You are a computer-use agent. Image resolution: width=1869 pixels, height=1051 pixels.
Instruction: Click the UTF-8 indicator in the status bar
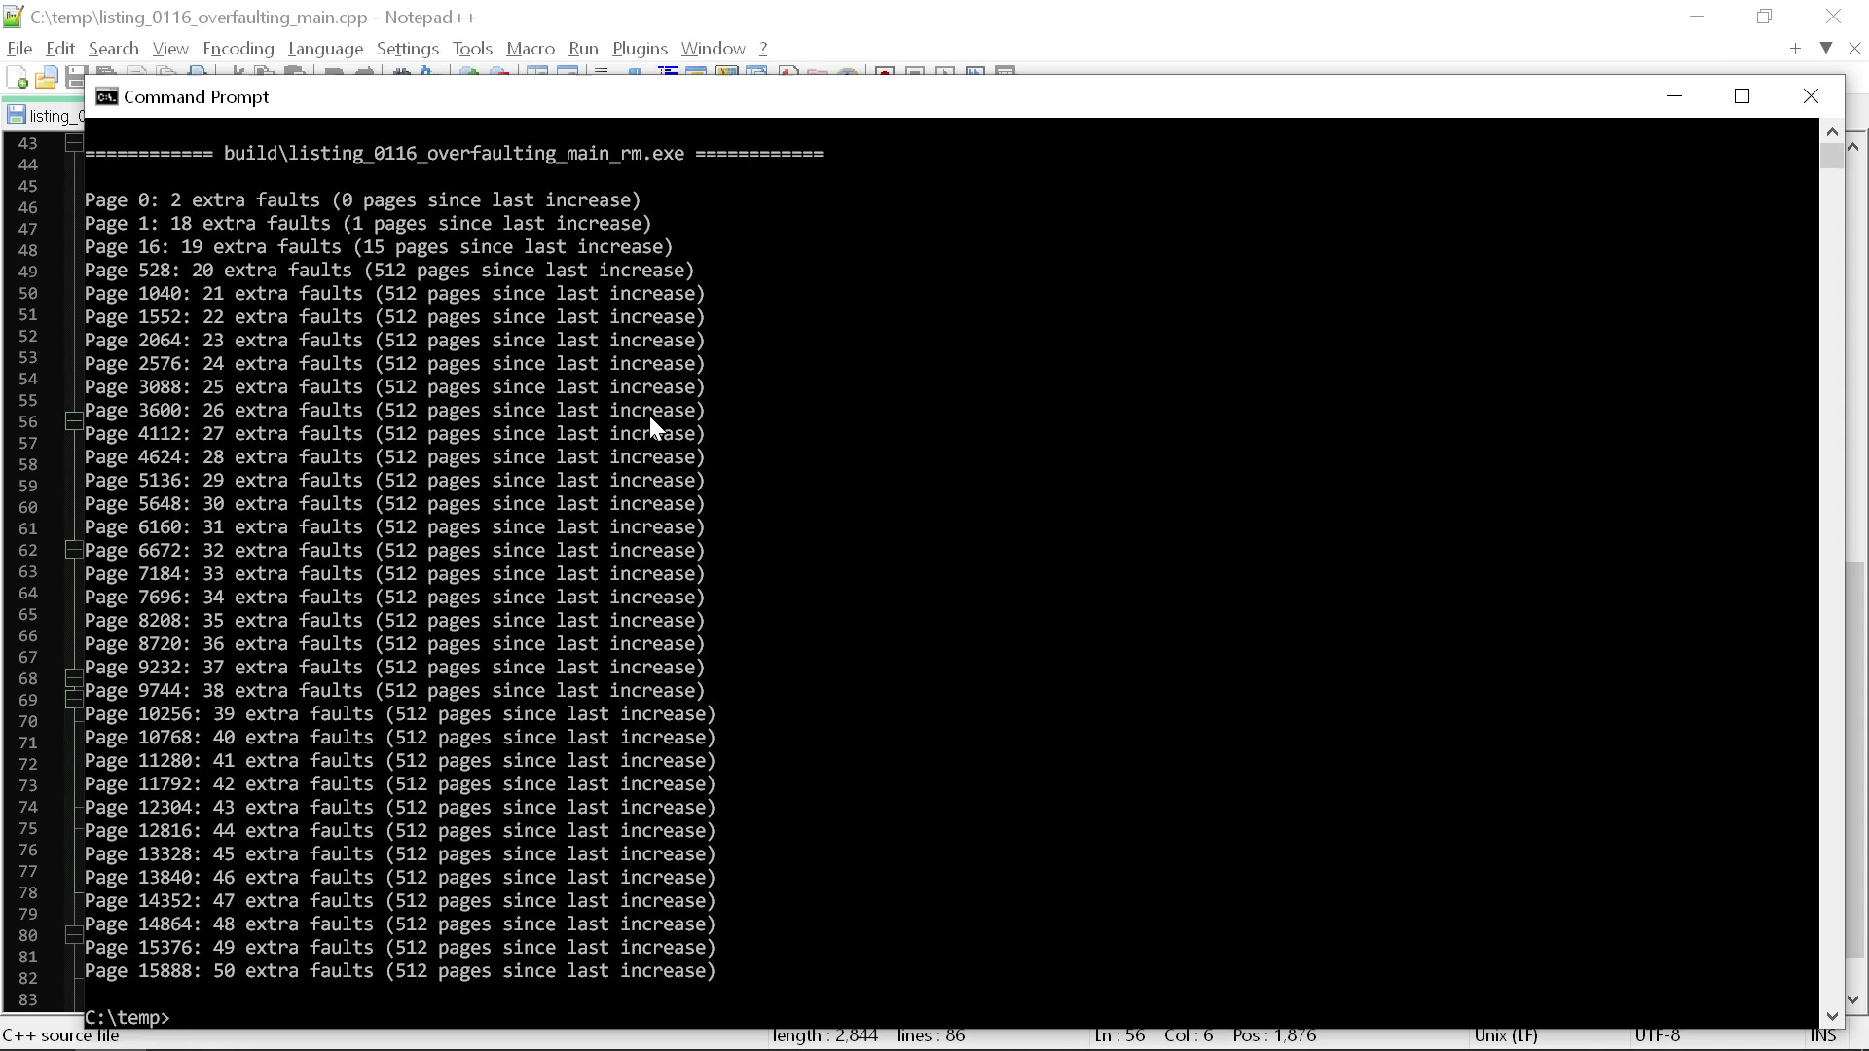click(x=1656, y=1035)
